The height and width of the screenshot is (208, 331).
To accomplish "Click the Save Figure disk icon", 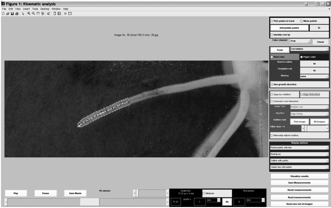I will click(x=12, y=14).
